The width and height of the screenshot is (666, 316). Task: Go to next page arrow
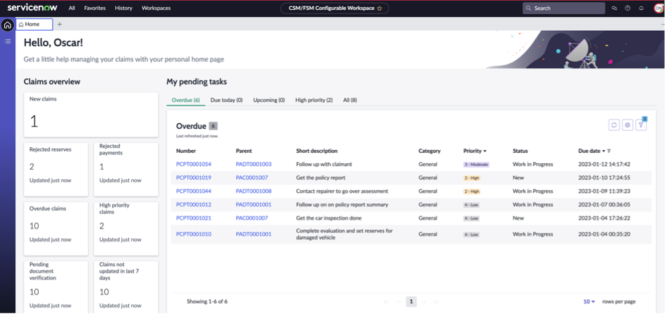point(423,302)
